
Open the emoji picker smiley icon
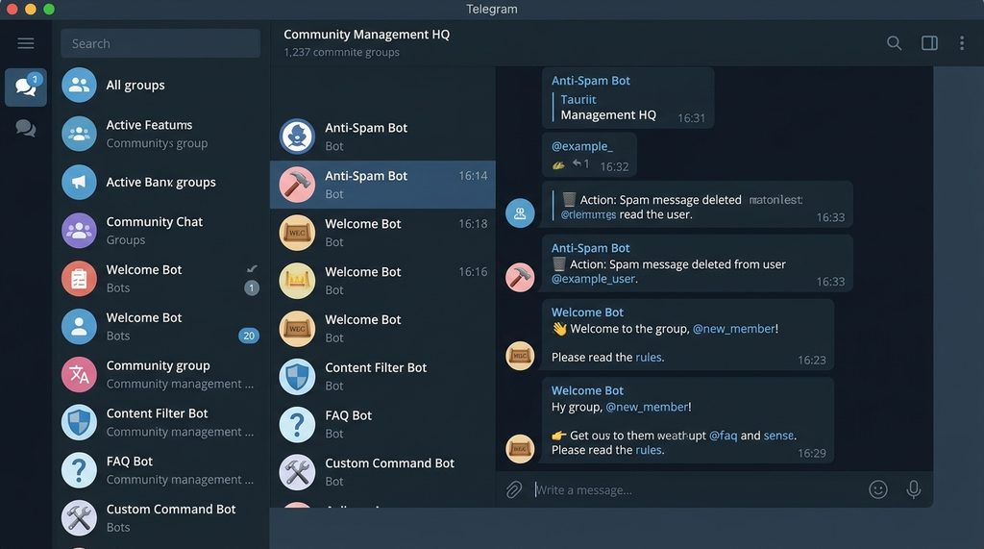pos(877,489)
